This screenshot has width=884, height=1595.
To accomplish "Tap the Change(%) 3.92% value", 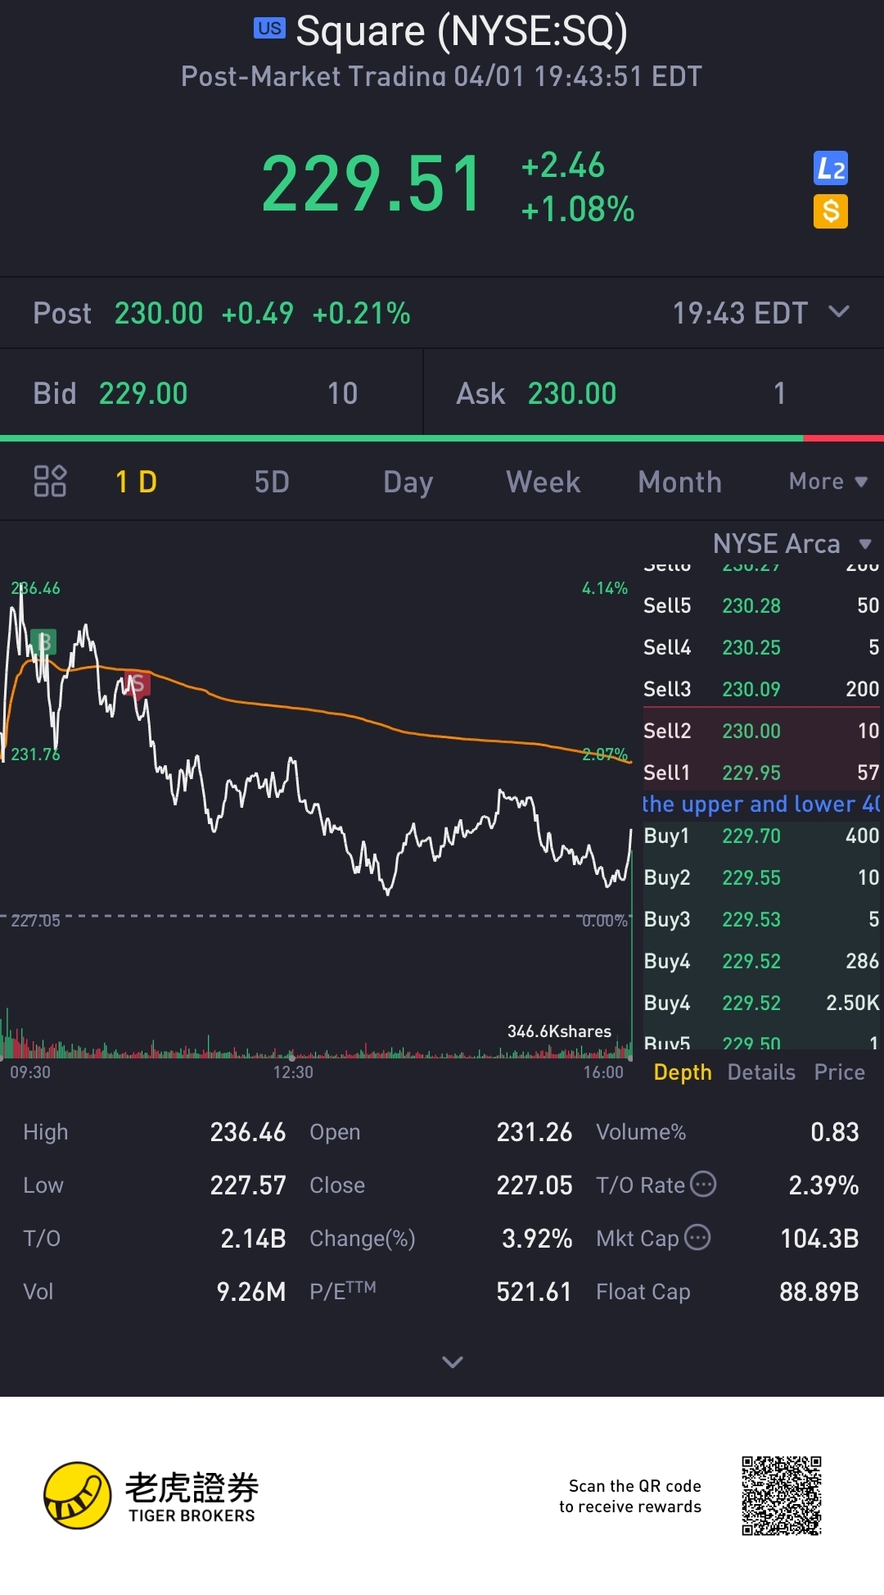I will coord(537,1239).
